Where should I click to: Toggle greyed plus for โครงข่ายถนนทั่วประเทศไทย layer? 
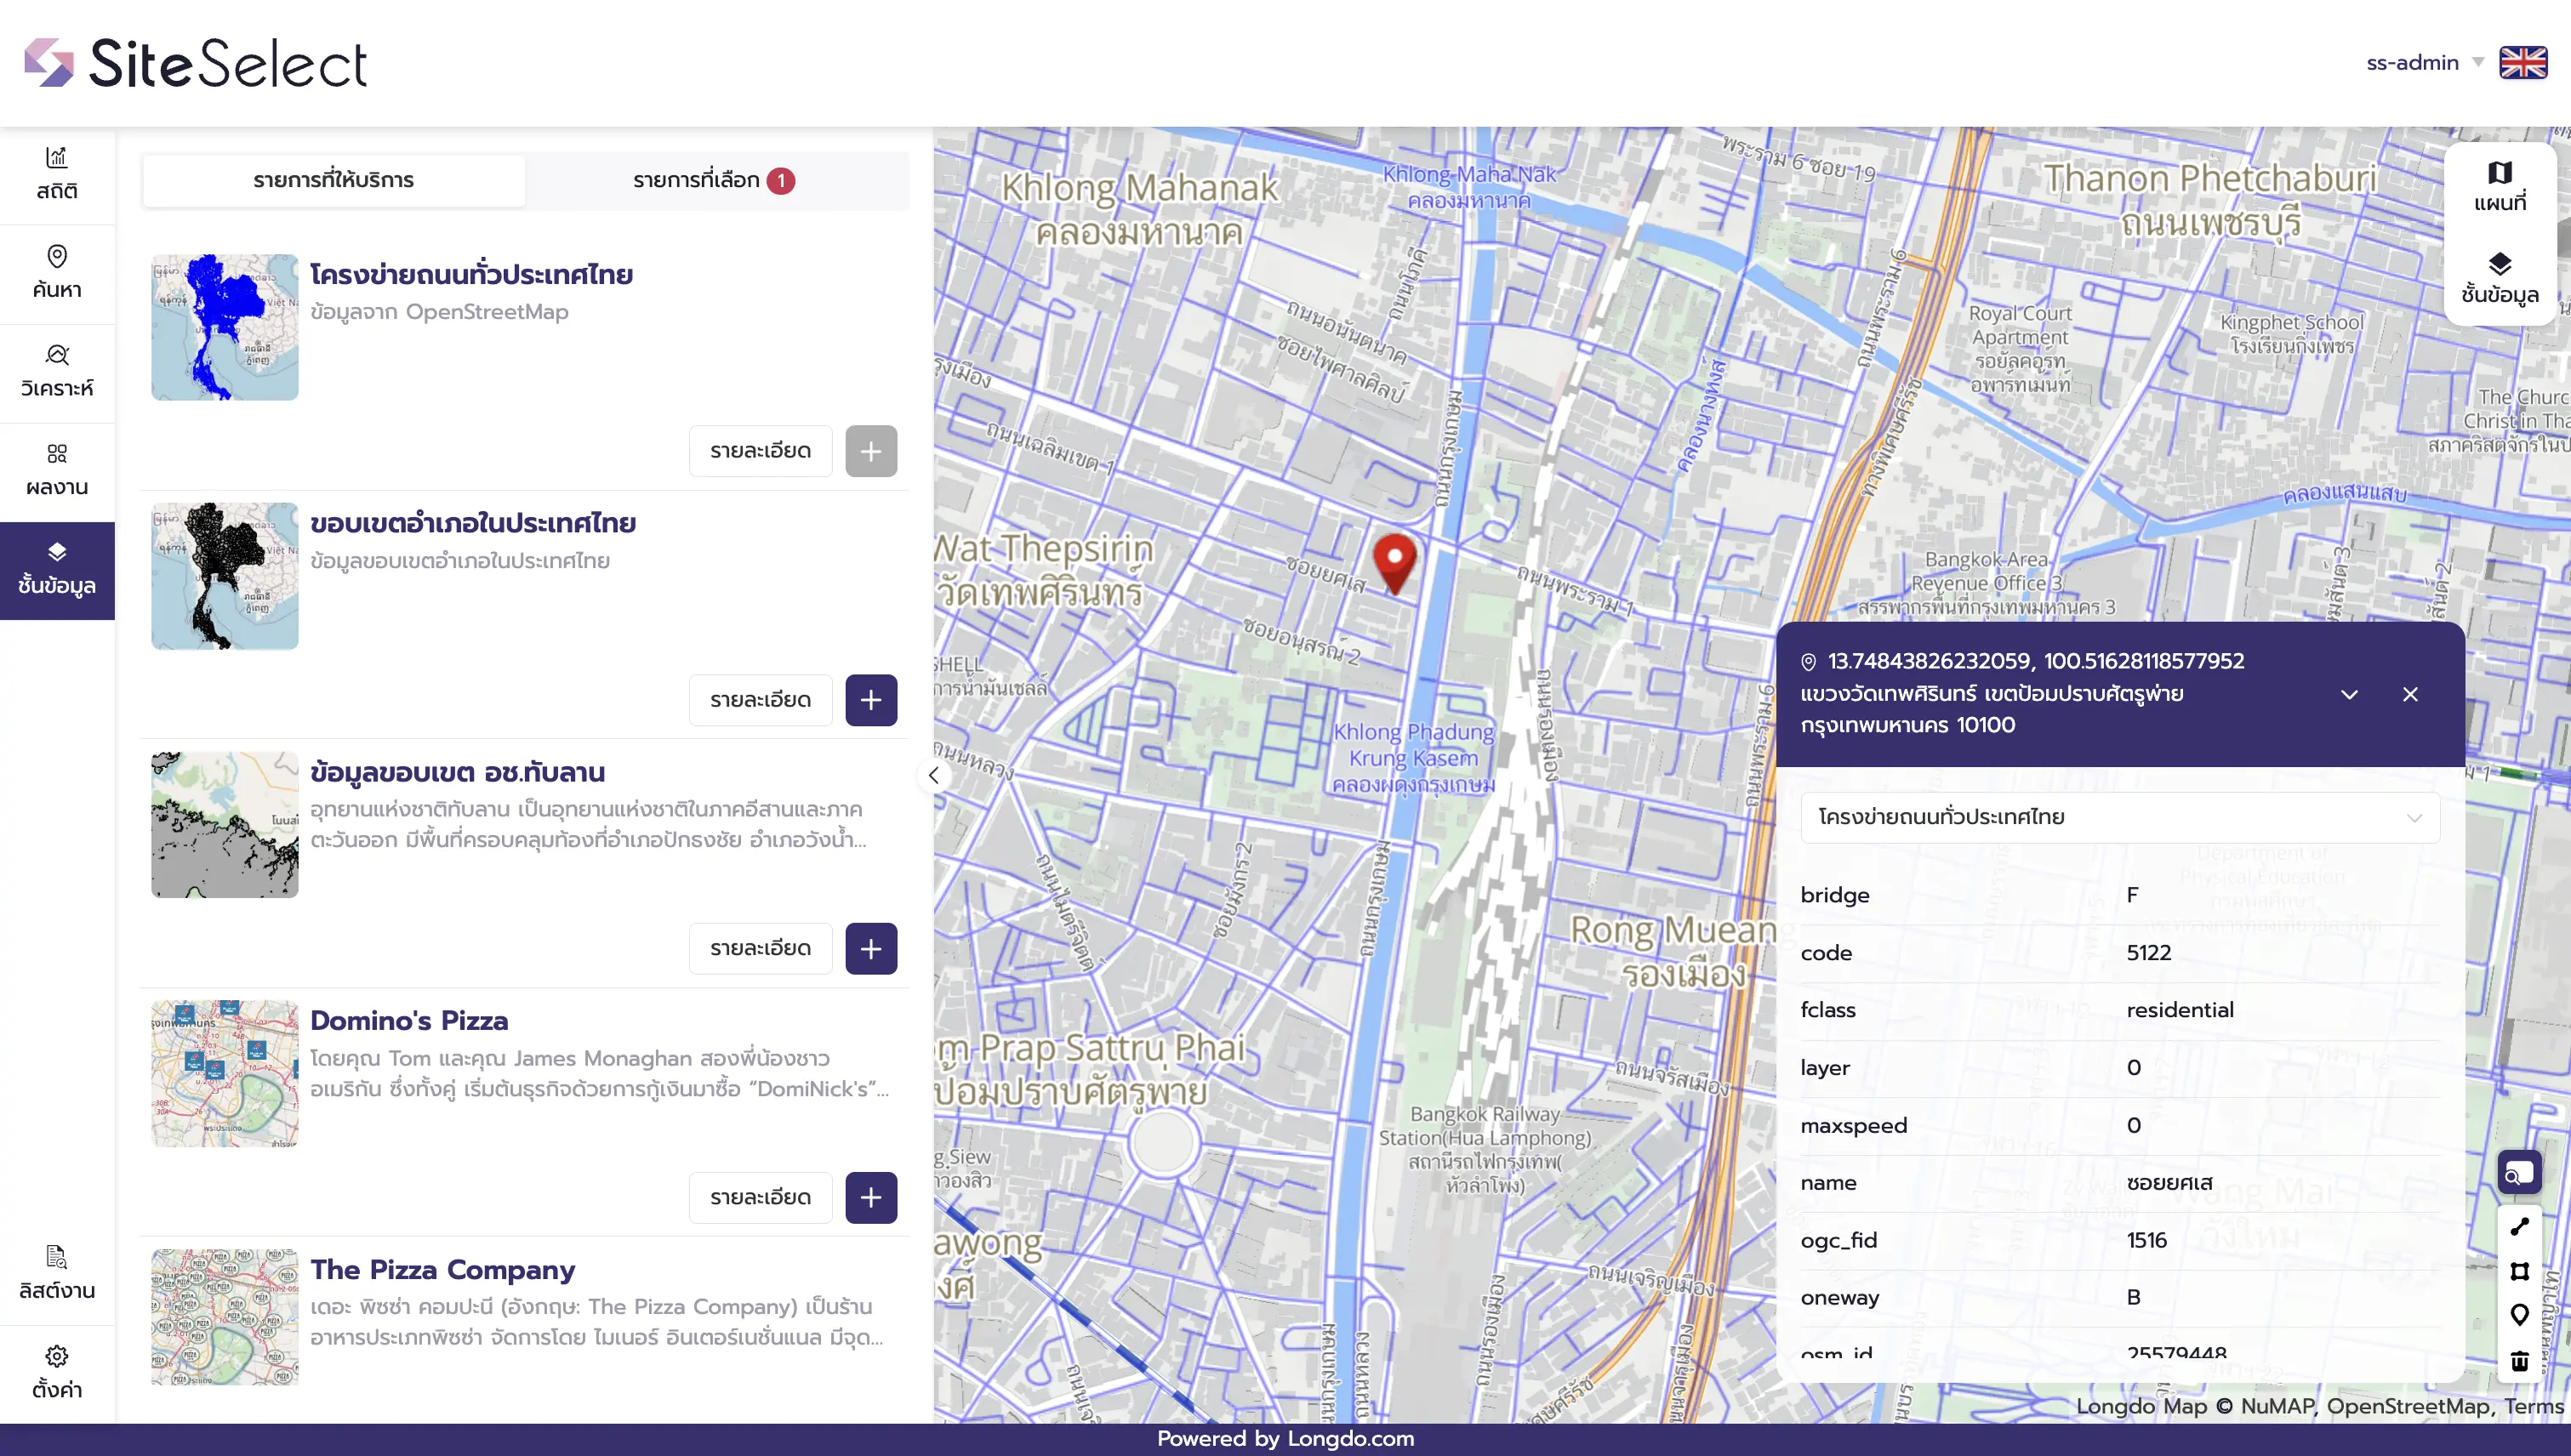pyautogui.click(x=870, y=451)
